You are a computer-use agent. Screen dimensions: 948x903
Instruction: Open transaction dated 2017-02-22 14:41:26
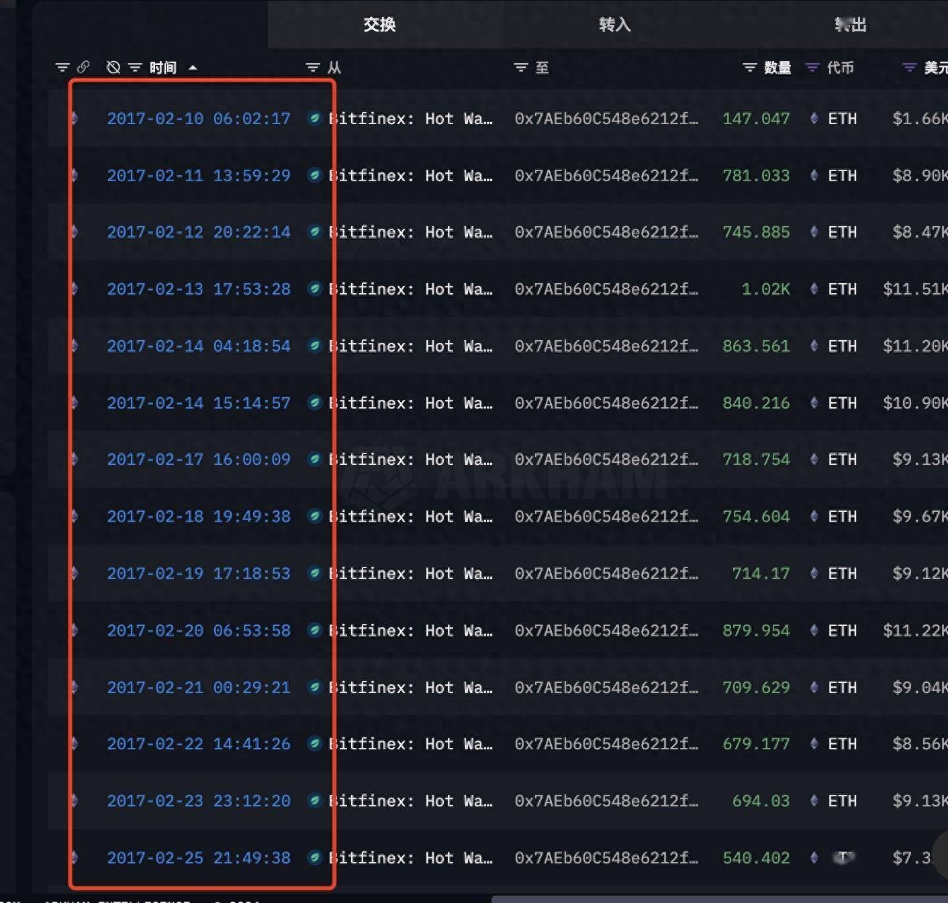199,744
